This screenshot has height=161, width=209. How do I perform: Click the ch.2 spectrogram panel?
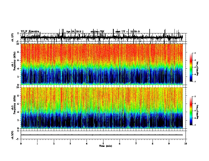102,108
